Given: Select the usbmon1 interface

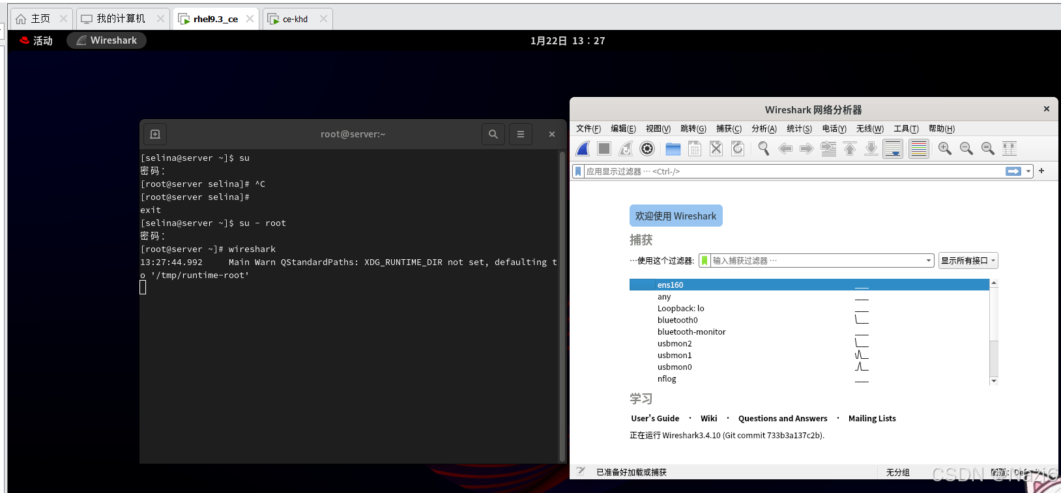Looking at the screenshot, I should pos(809,355).
